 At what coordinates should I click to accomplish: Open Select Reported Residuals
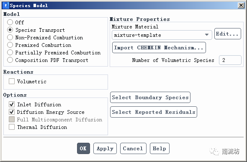pyautogui.click(x=154, y=112)
